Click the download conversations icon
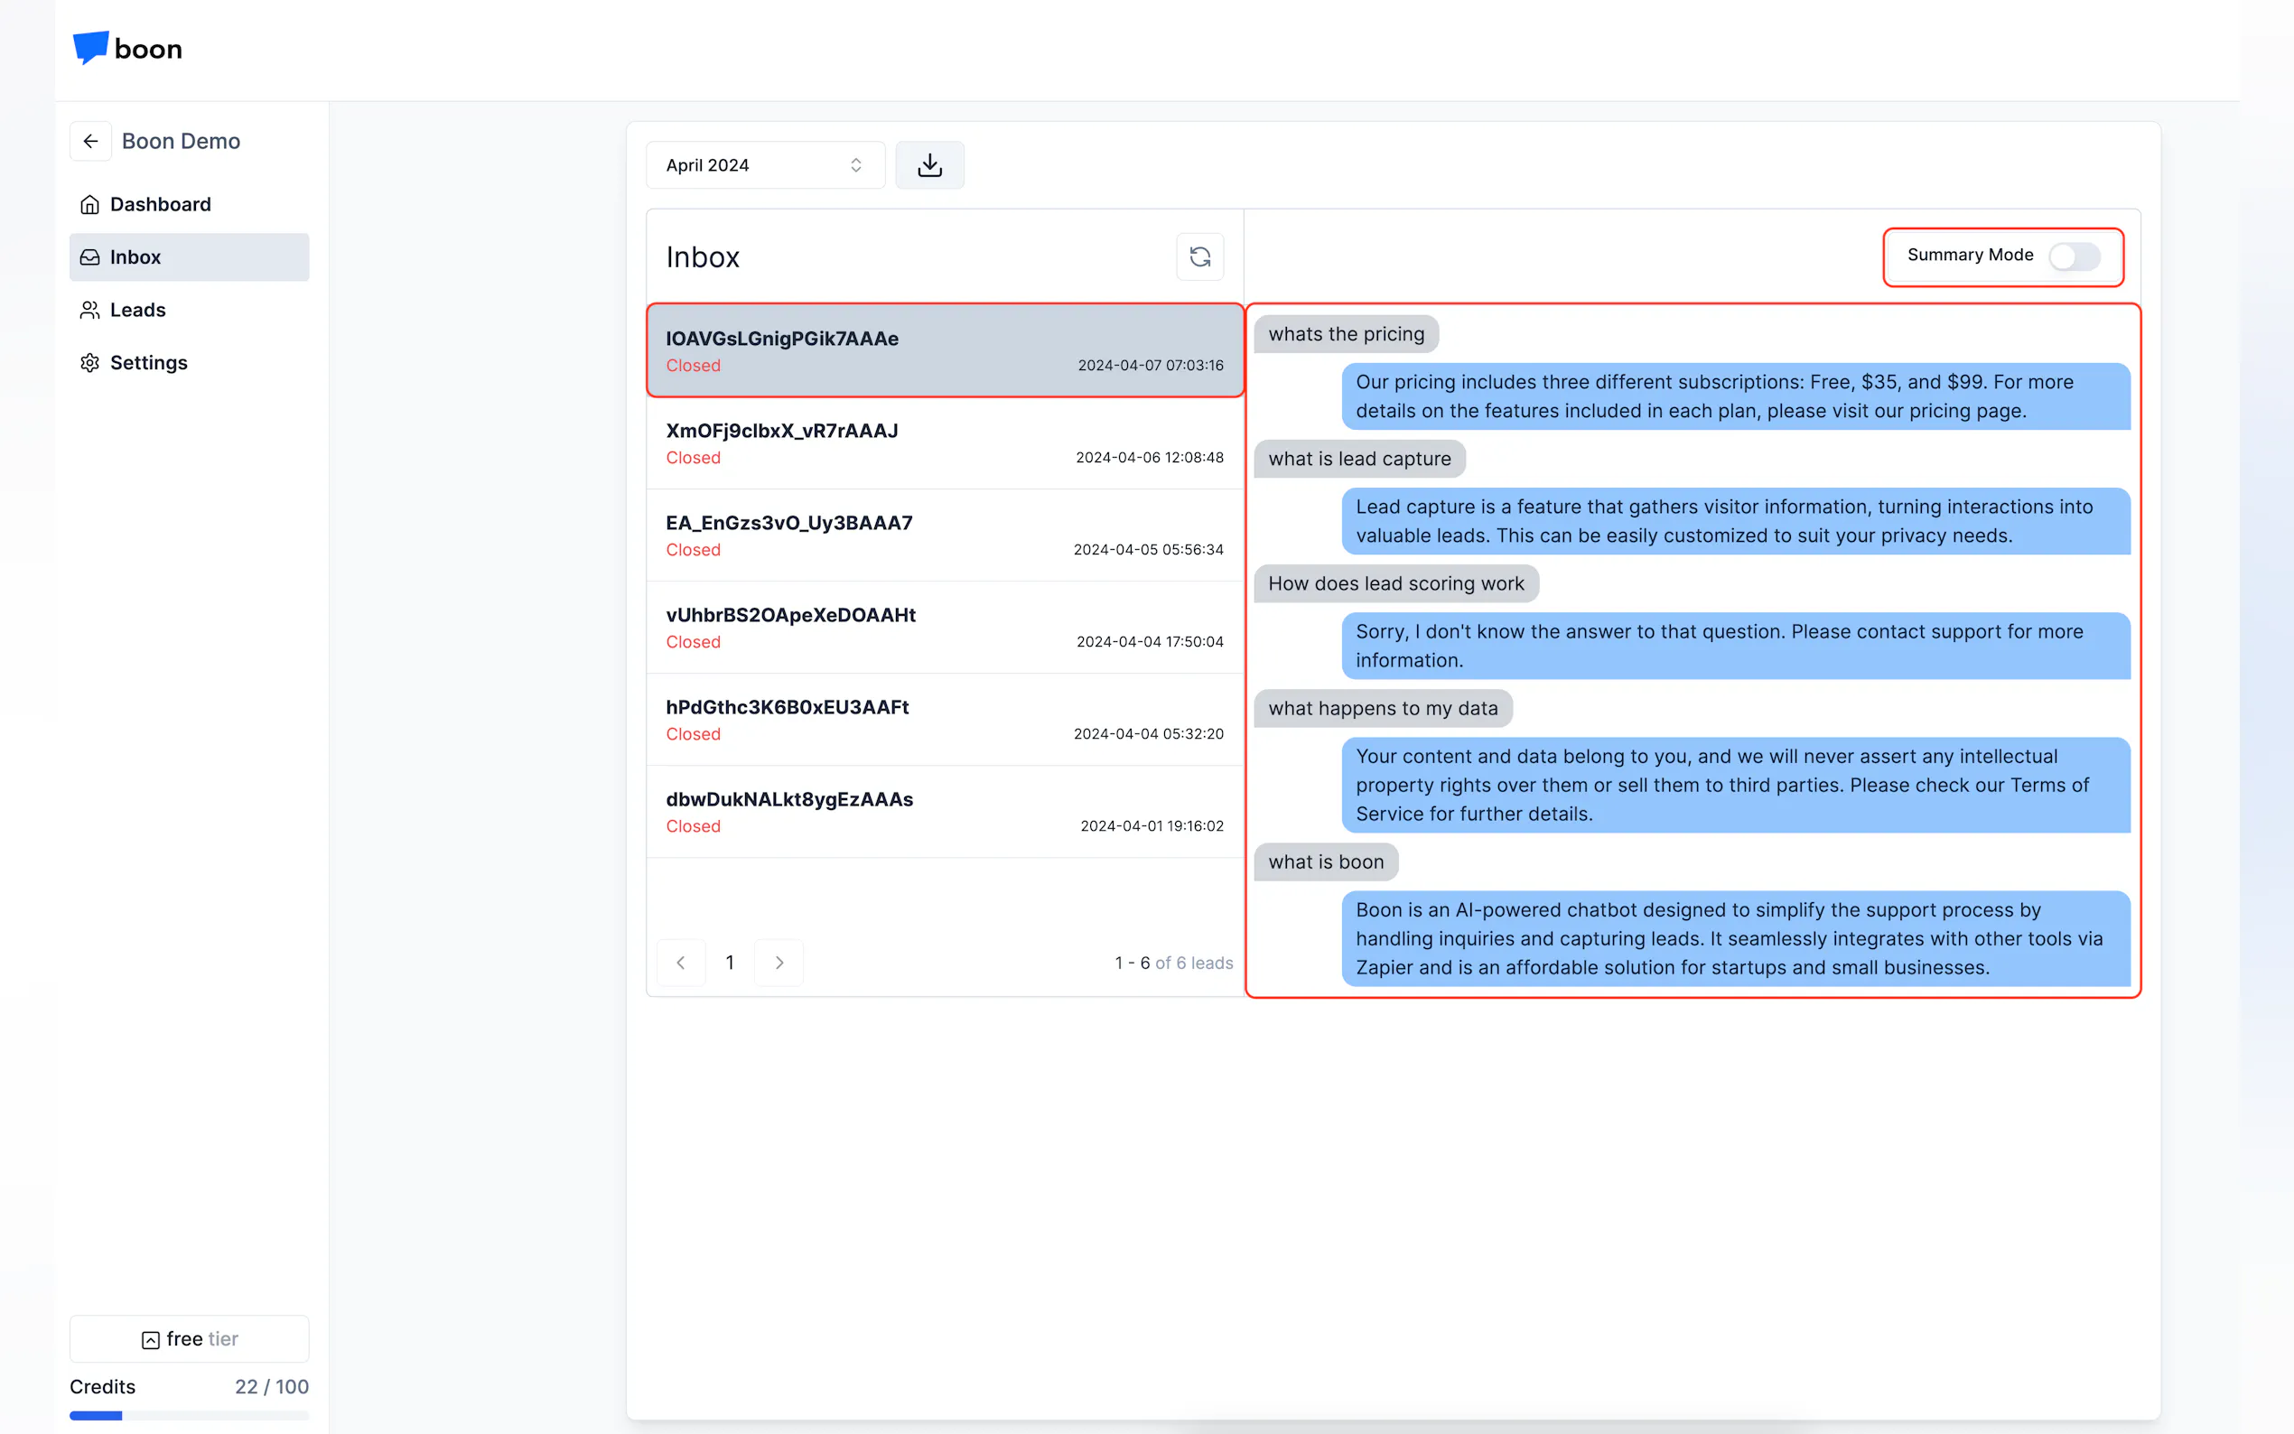Screen dimensions: 2294x1434 pos(929,165)
